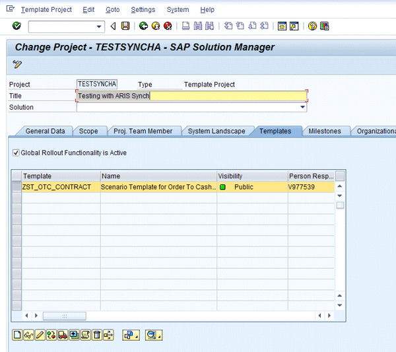Viewport: 396px width, 352px height.
Task: Select the ZST_OTC_CONTRACT row selector
Action: click(16, 188)
